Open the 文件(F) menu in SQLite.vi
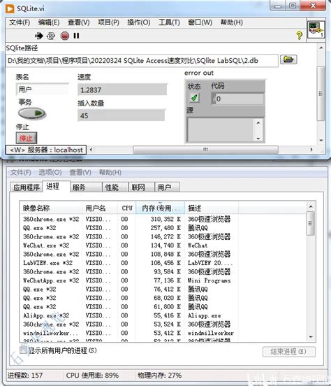This screenshot has height=386, width=331. (20, 22)
